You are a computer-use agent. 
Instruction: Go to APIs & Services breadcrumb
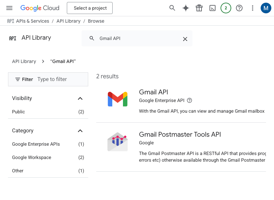tap(32, 21)
